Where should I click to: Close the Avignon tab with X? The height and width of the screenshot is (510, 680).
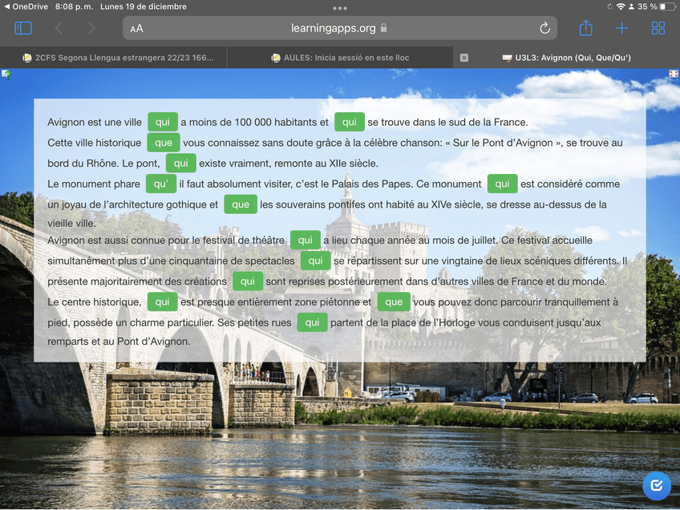[x=464, y=58]
